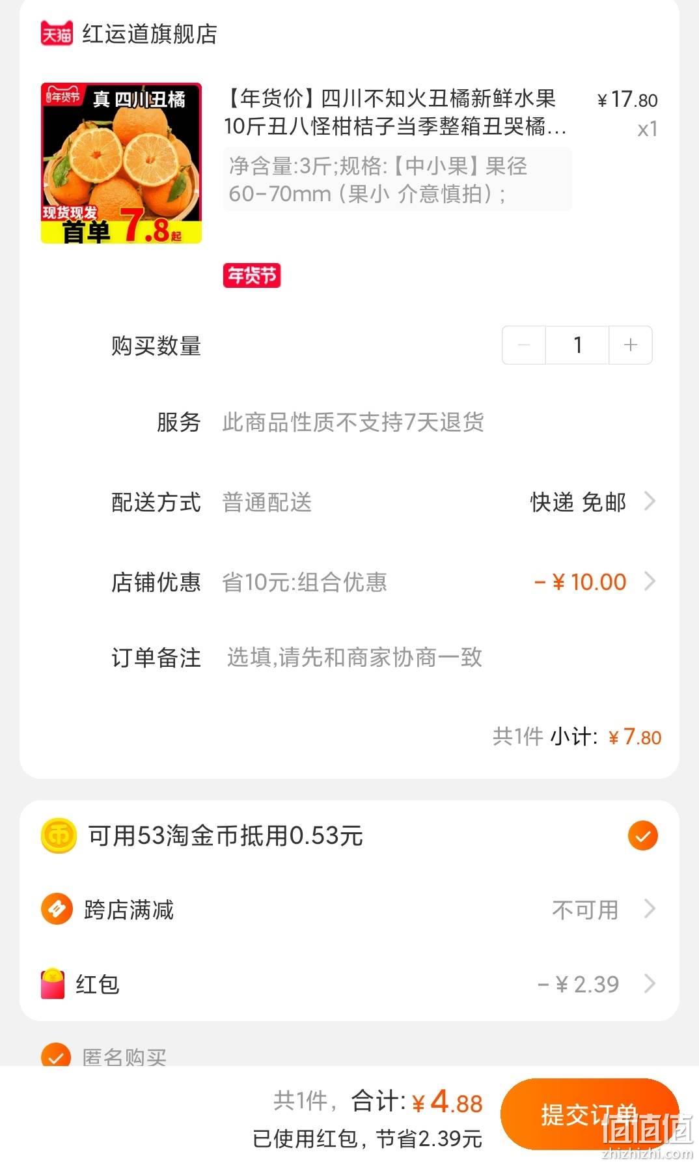Screen dimensions: 699x1165
Task: Submit the order with 提交订单 button
Action: (x=590, y=1114)
